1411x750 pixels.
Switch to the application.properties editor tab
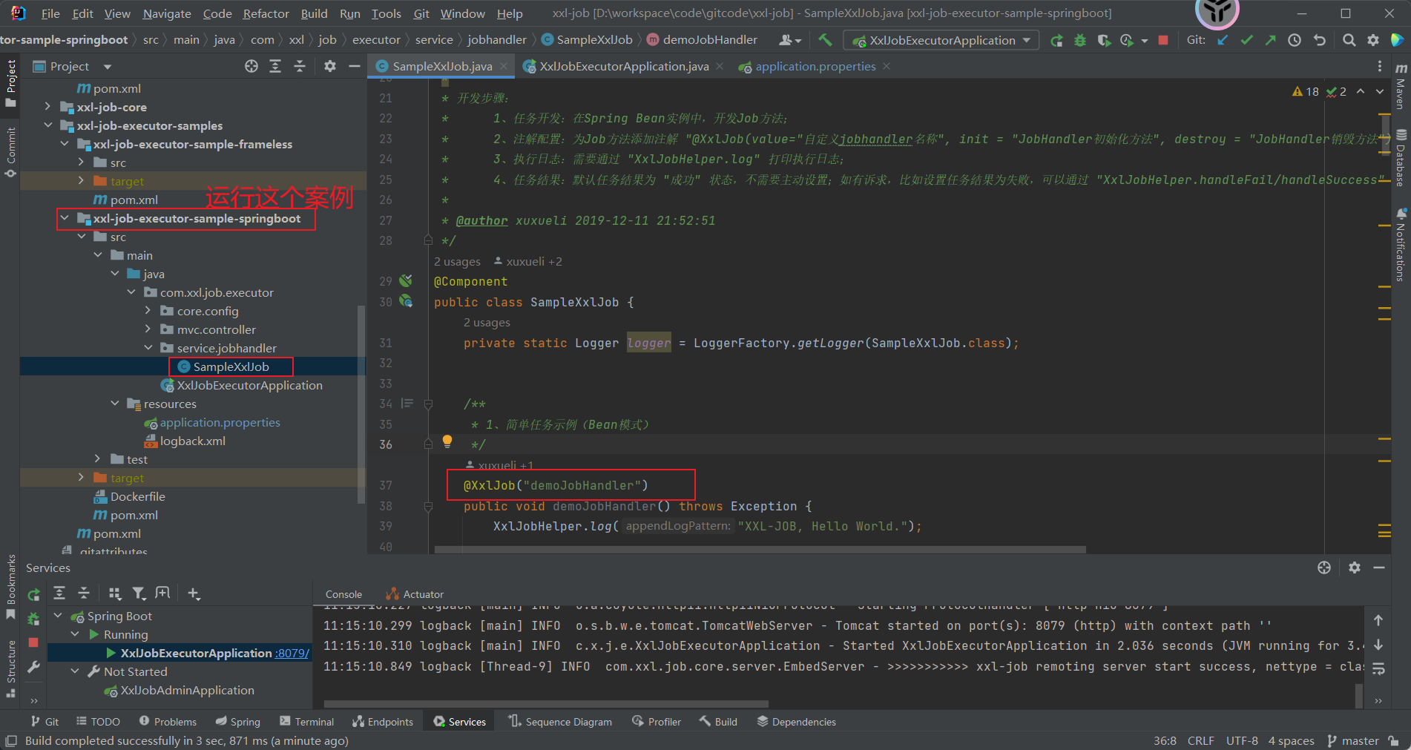[815, 66]
